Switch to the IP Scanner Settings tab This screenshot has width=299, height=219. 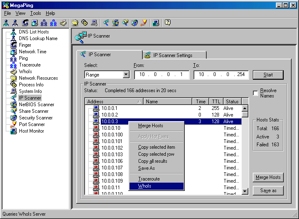pos(174,55)
